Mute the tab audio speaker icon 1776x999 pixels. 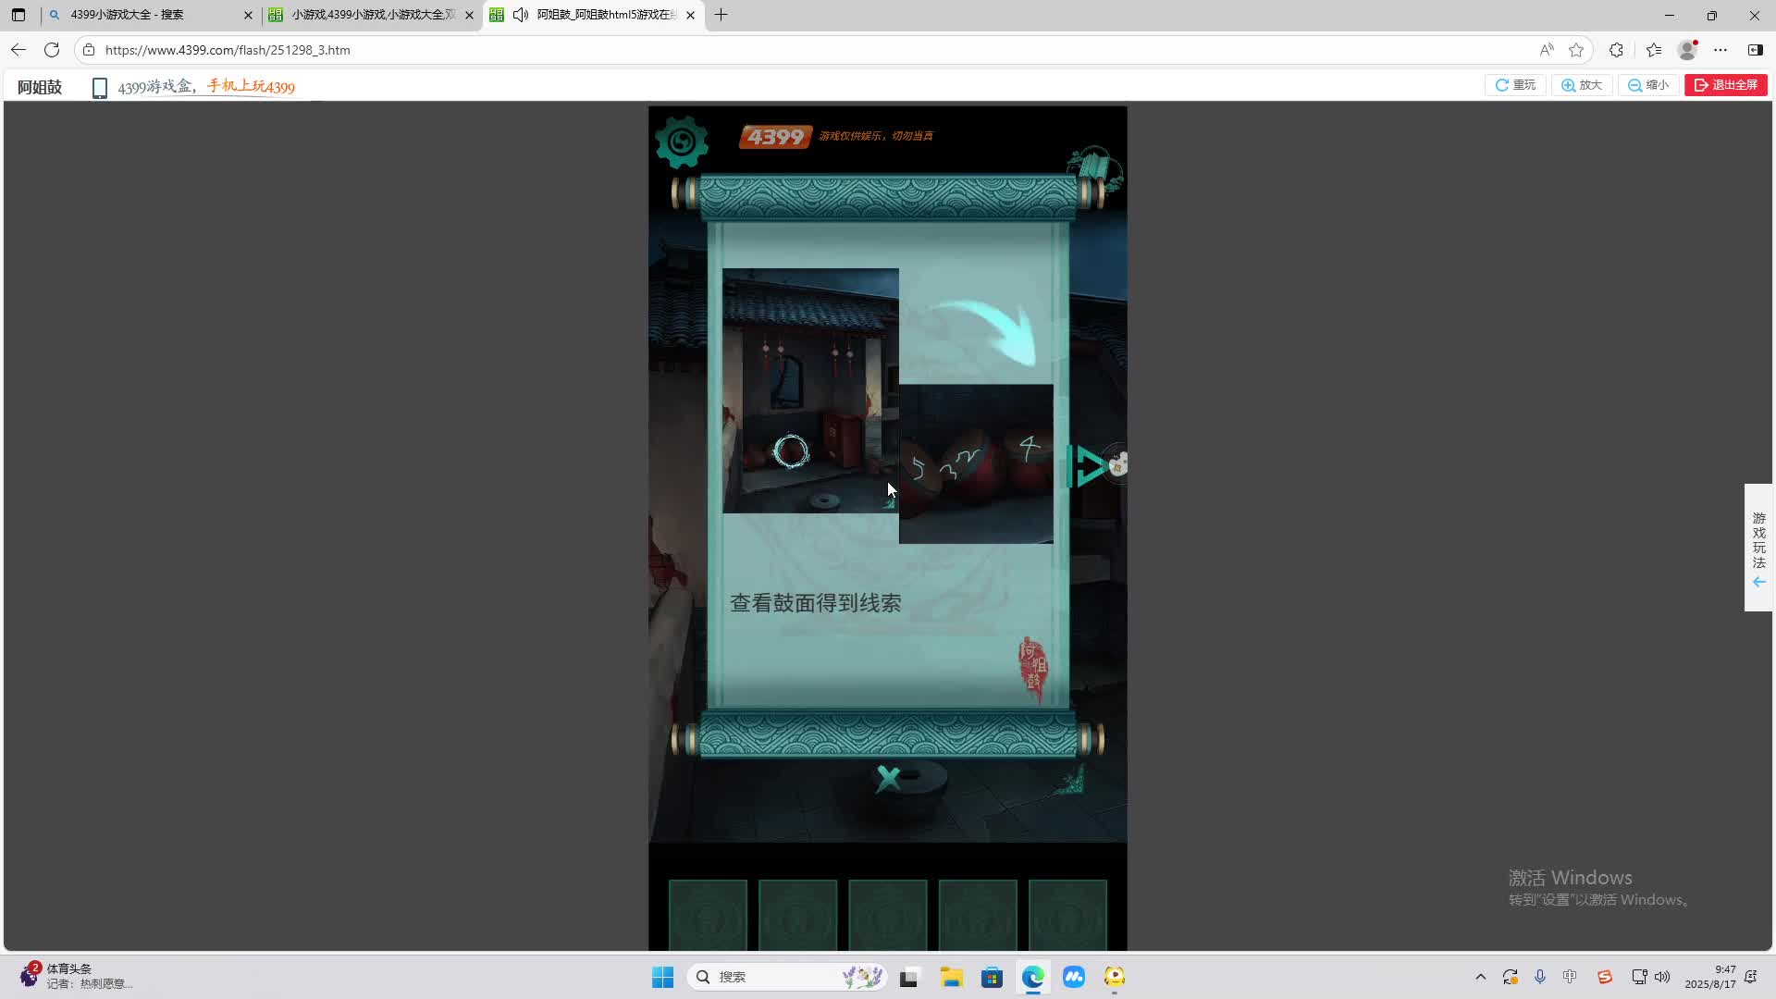coord(521,15)
